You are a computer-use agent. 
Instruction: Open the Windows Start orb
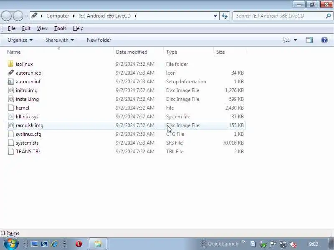click(11, 244)
